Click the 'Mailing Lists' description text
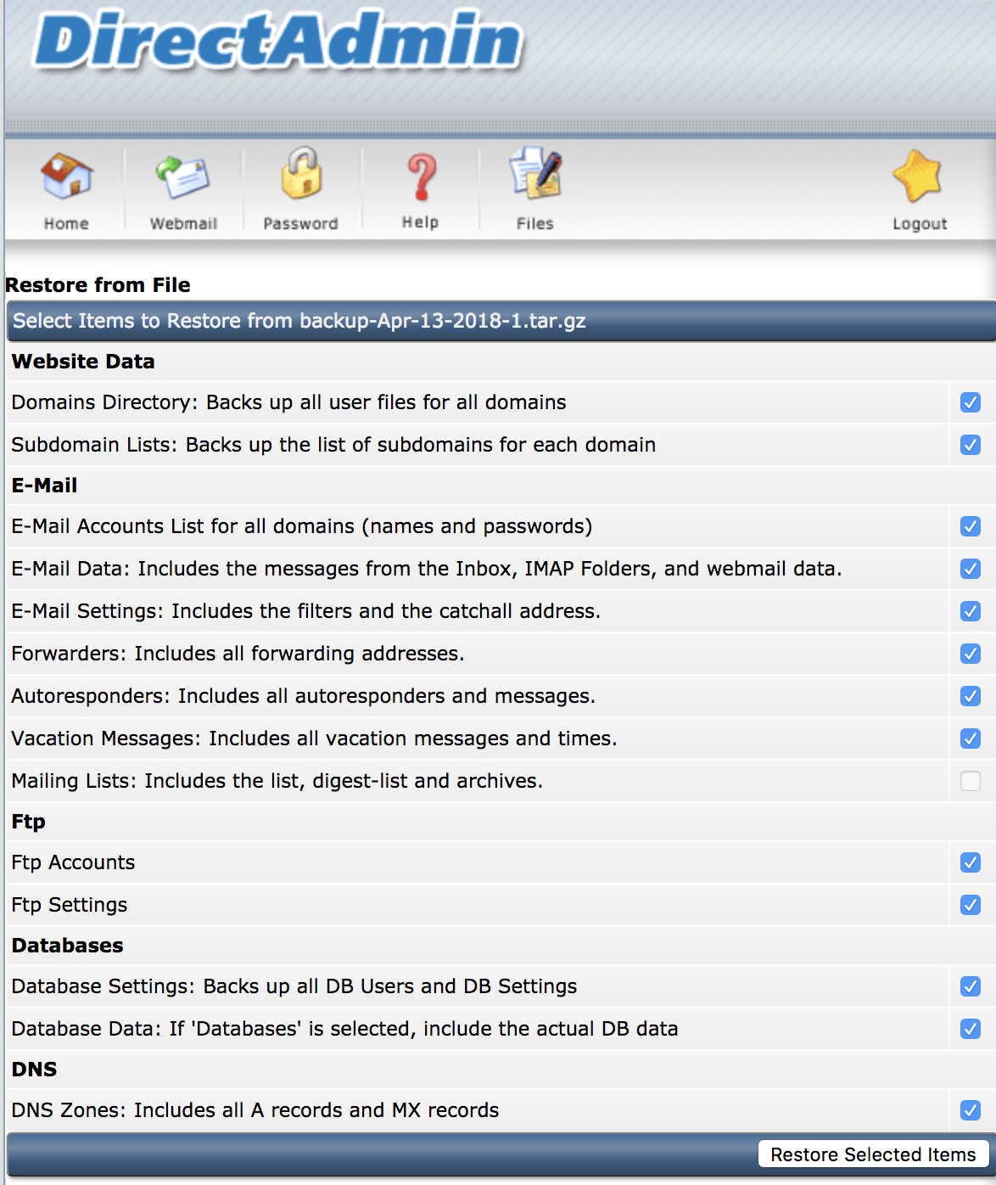 277,781
